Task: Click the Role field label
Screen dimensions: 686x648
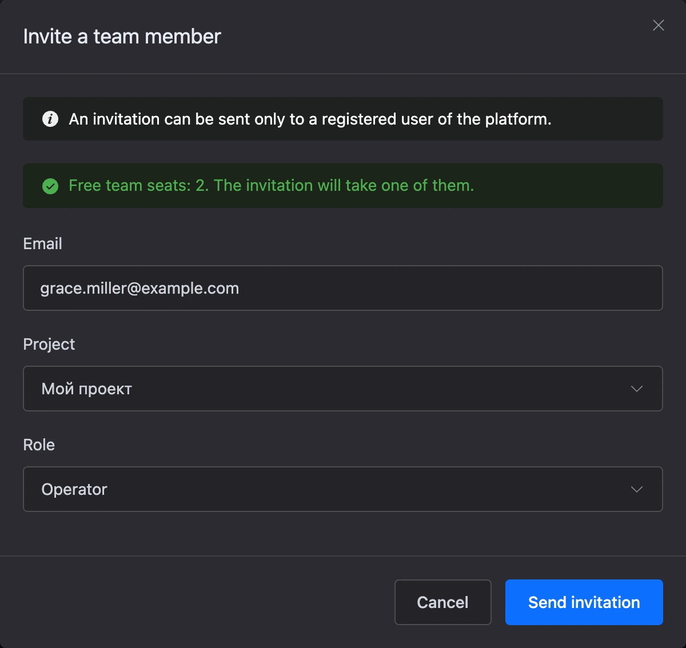Action: pos(39,445)
